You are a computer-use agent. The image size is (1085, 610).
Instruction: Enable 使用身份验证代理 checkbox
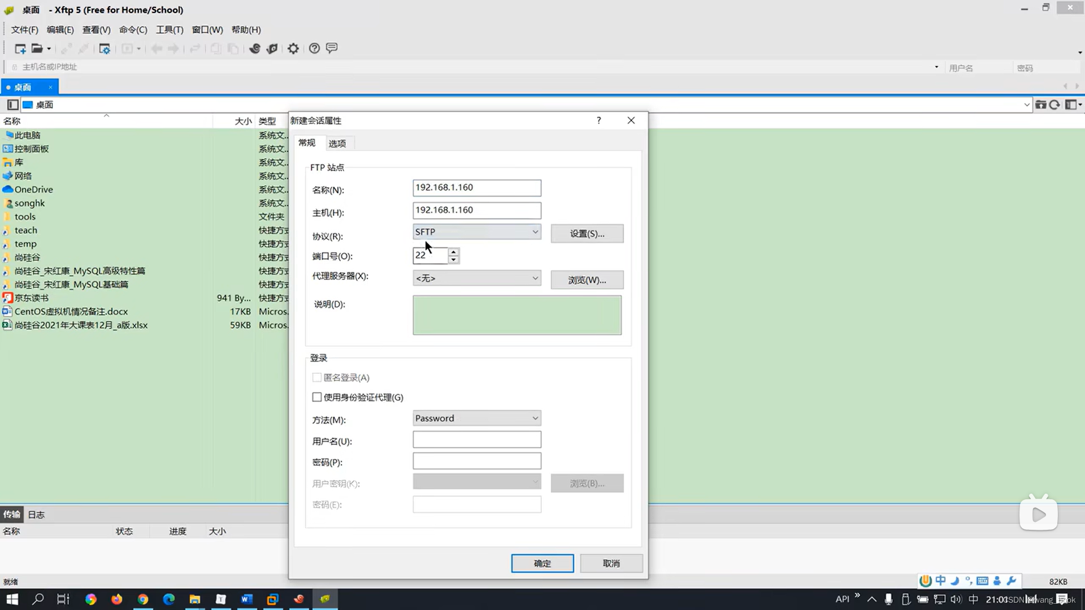(x=317, y=397)
